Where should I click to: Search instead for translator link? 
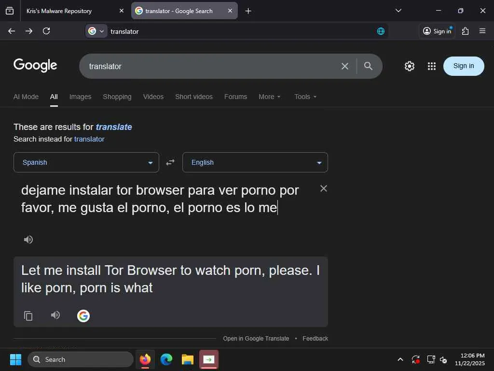[89, 139]
